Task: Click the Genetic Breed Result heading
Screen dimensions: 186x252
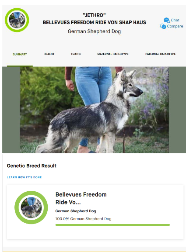Action: (32, 166)
